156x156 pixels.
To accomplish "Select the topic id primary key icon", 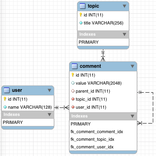I will pyautogui.click(x=81, y=15).
